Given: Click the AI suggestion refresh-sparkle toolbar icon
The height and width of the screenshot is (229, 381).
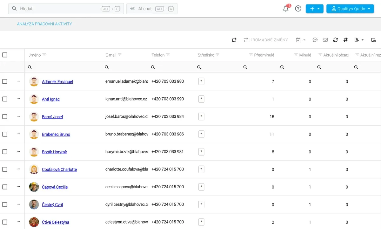Looking at the screenshot, I should coord(234,40).
